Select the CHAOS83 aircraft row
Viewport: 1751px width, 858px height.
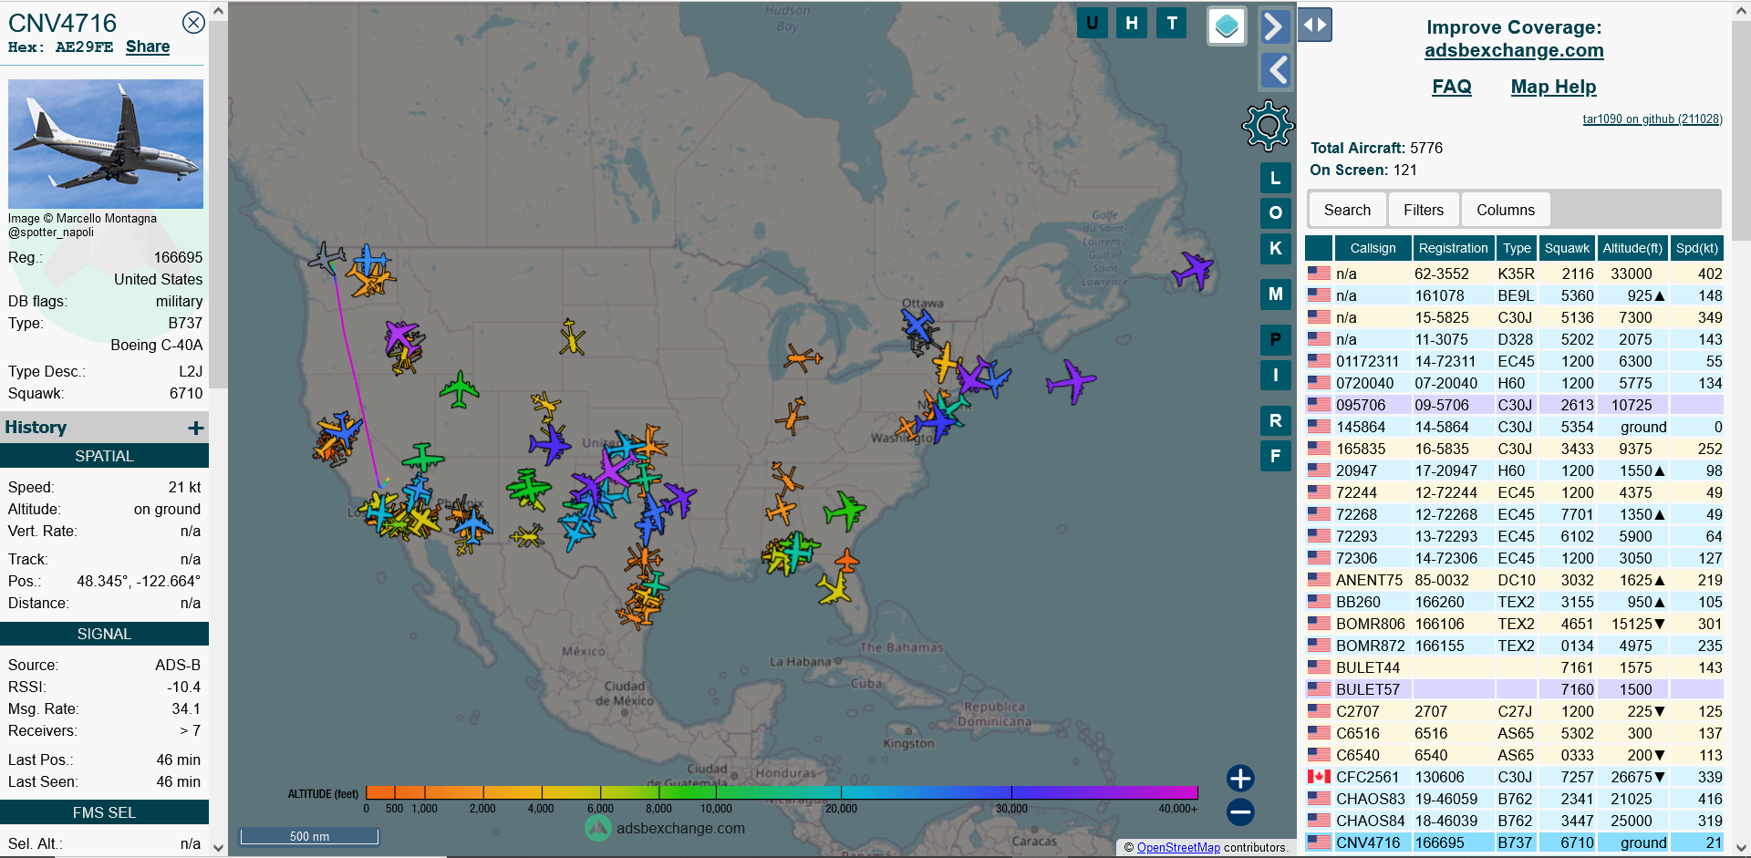[x=1514, y=799]
